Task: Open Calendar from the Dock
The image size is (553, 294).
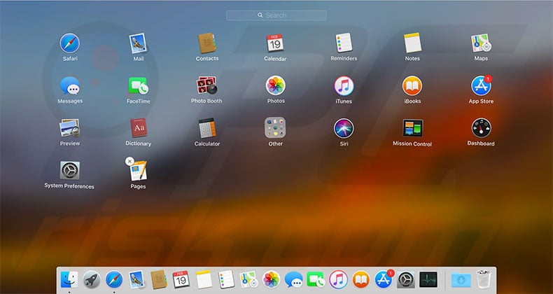Action: pos(181,279)
